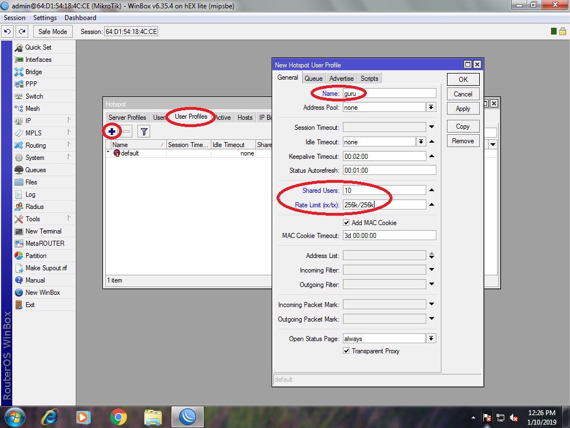The width and height of the screenshot is (570, 428).
Task: Click OK to save profile
Action: click(x=463, y=80)
